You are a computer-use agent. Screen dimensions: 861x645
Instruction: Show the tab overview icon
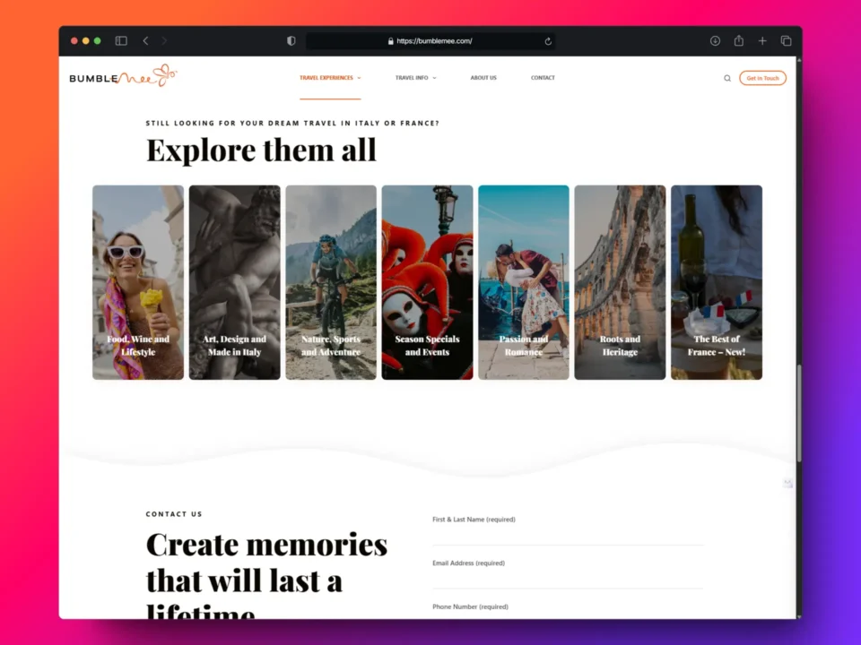(x=787, y=40)
